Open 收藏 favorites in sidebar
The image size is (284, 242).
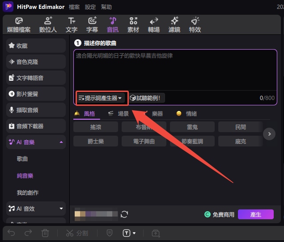pos(36,46)
